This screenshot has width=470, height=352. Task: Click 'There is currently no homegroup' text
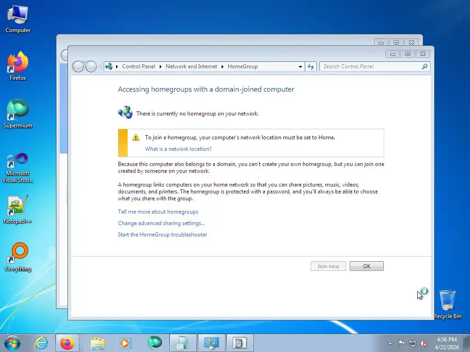pos(197,114)
